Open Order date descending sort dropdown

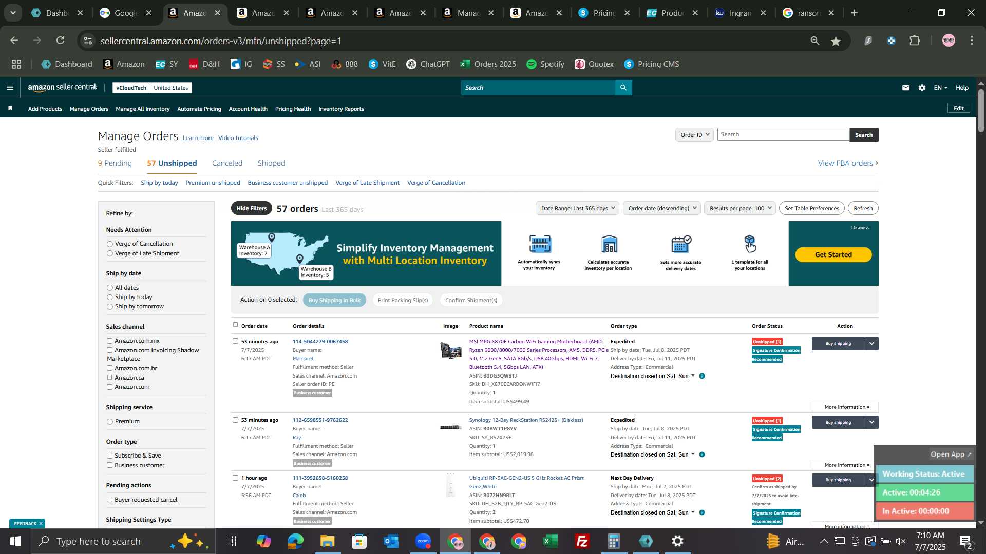click(x=662, y=208)
